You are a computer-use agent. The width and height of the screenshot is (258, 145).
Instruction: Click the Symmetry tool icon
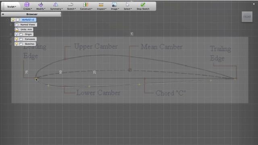click(56, 4)
